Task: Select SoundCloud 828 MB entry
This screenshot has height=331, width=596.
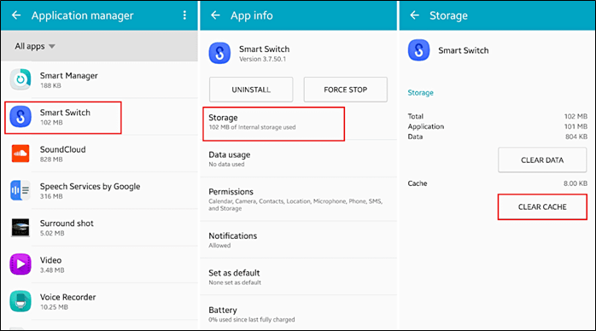Action: [x=100, y=154]
